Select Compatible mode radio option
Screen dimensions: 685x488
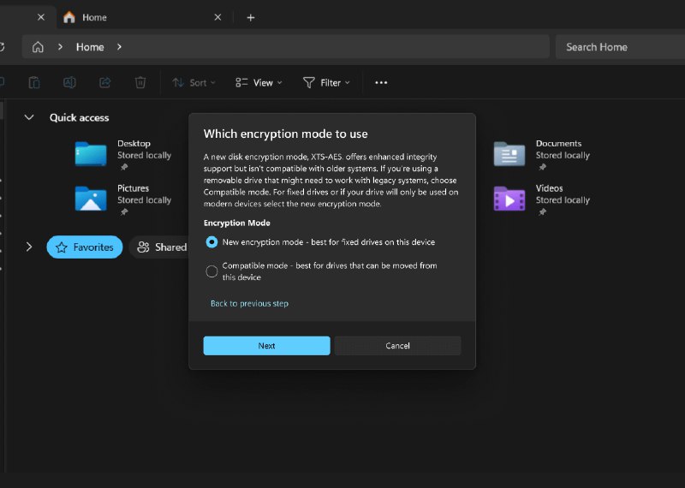coord(211,271)
